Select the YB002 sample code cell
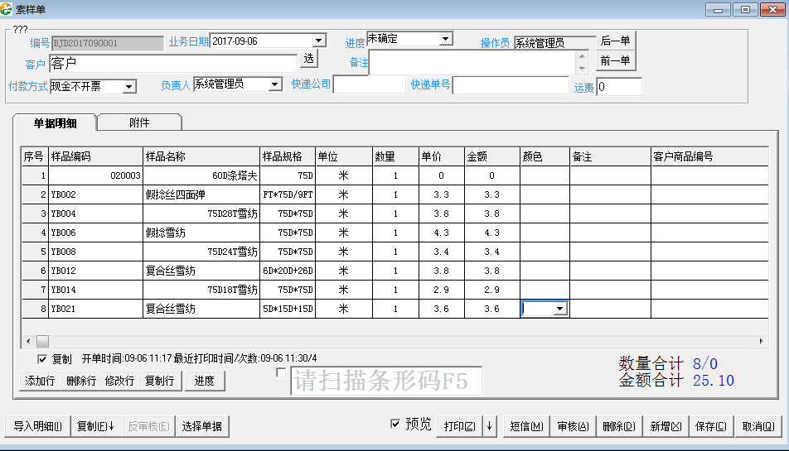The width and height of the screenshot is (789, 451). (x=95, y=194)
